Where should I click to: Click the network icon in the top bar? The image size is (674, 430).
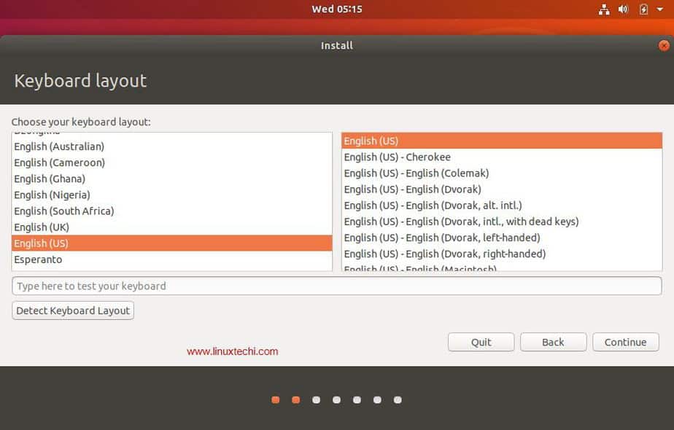603,9
